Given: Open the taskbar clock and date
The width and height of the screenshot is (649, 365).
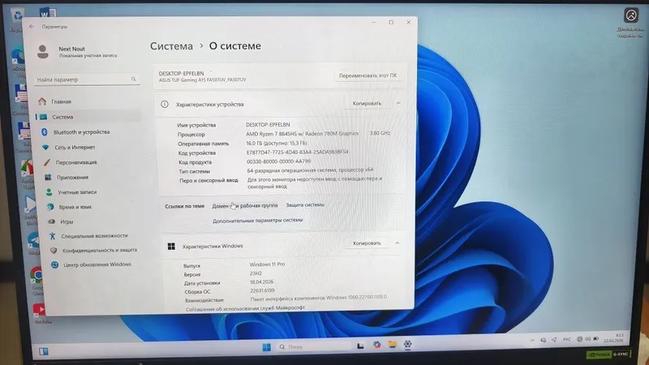Looking at the screenshot, I should pos(614,338).
